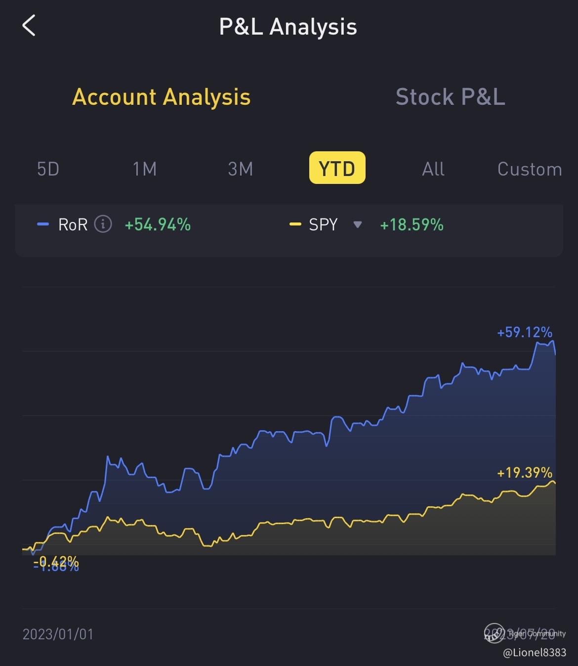The width and height of the screenshot is (578, 666).
Task: Open the @Lionel8383 profile link
Action: coord(535,653)
